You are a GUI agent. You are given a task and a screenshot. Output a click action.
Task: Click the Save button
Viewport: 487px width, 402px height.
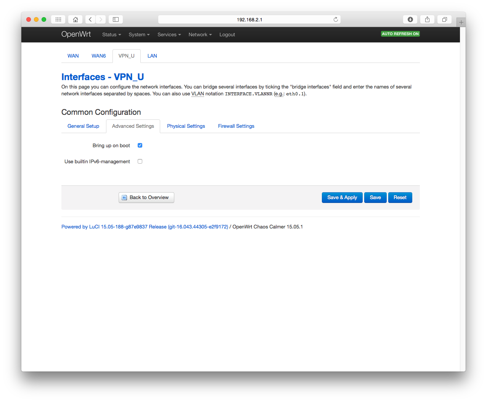(x=375, y=198)
